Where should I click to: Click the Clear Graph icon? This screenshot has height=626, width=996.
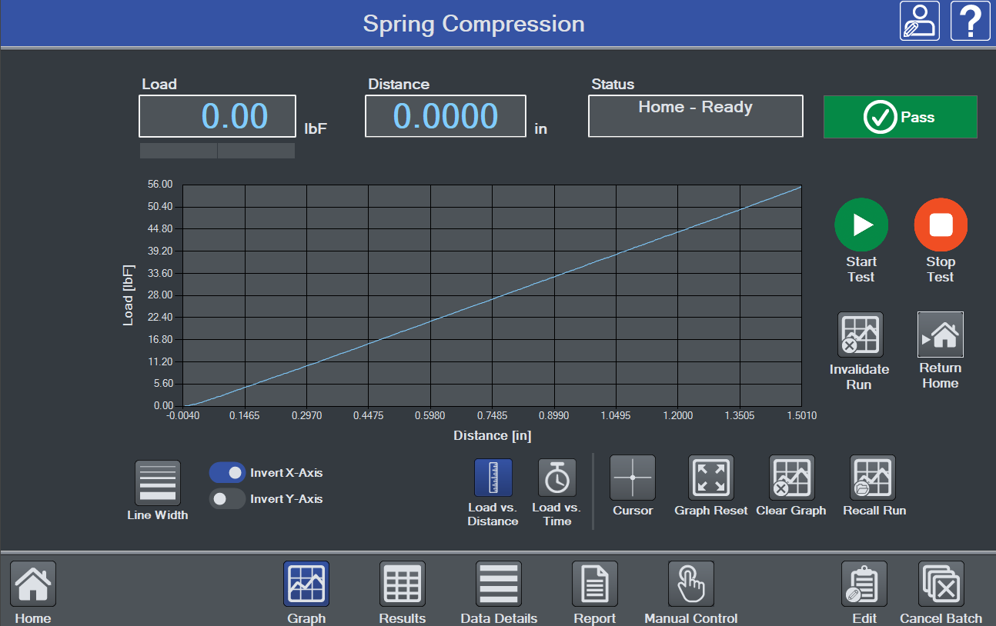[x=792, y=478]
